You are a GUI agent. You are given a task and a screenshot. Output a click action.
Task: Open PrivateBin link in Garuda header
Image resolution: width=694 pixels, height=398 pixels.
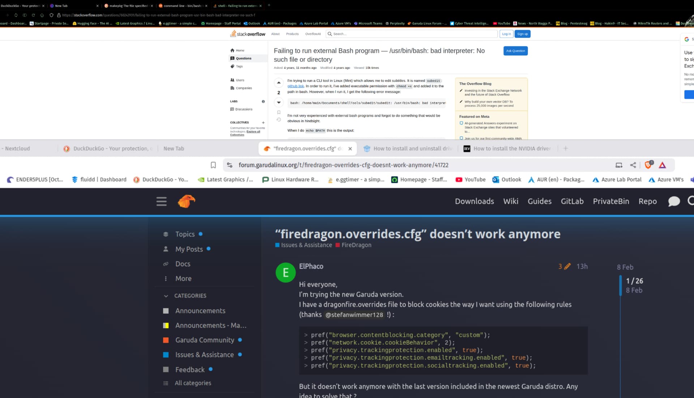611,201
